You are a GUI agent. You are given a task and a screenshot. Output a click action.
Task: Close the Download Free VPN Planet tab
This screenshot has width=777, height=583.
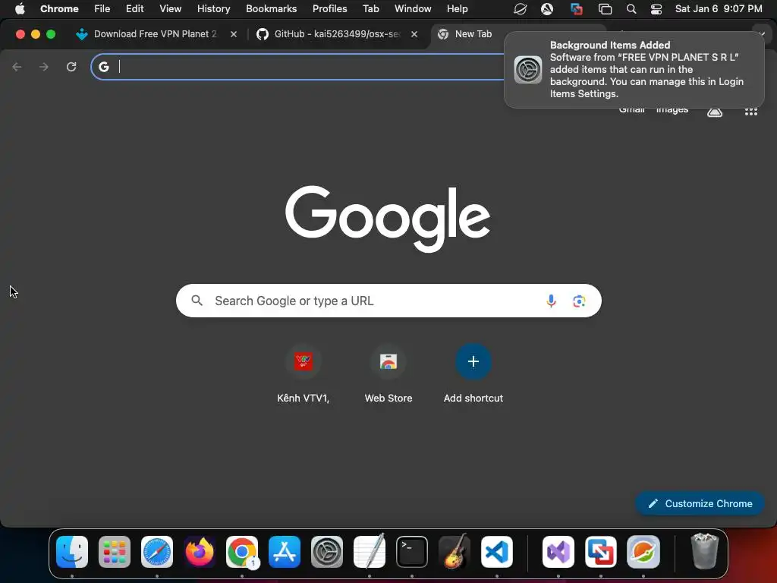point(234,34)
